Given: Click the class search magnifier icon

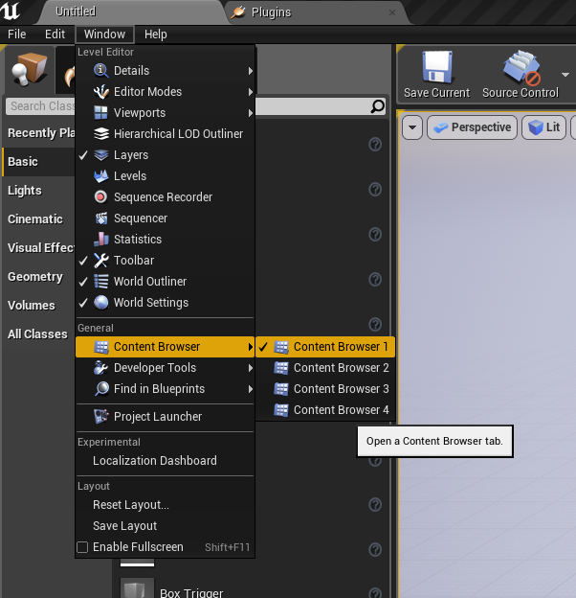Looking at the screenshot, I should point(377,106).
